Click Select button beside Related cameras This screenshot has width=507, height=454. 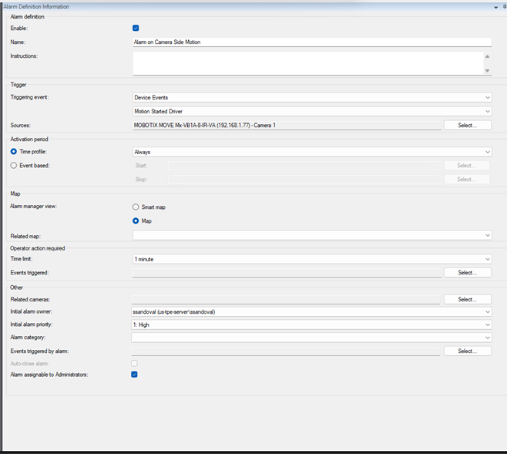(x=468, y=299)
